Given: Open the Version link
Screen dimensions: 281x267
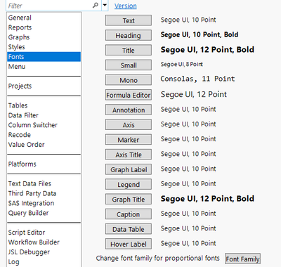Looking at the screenshot, I should tap(126, 6).
